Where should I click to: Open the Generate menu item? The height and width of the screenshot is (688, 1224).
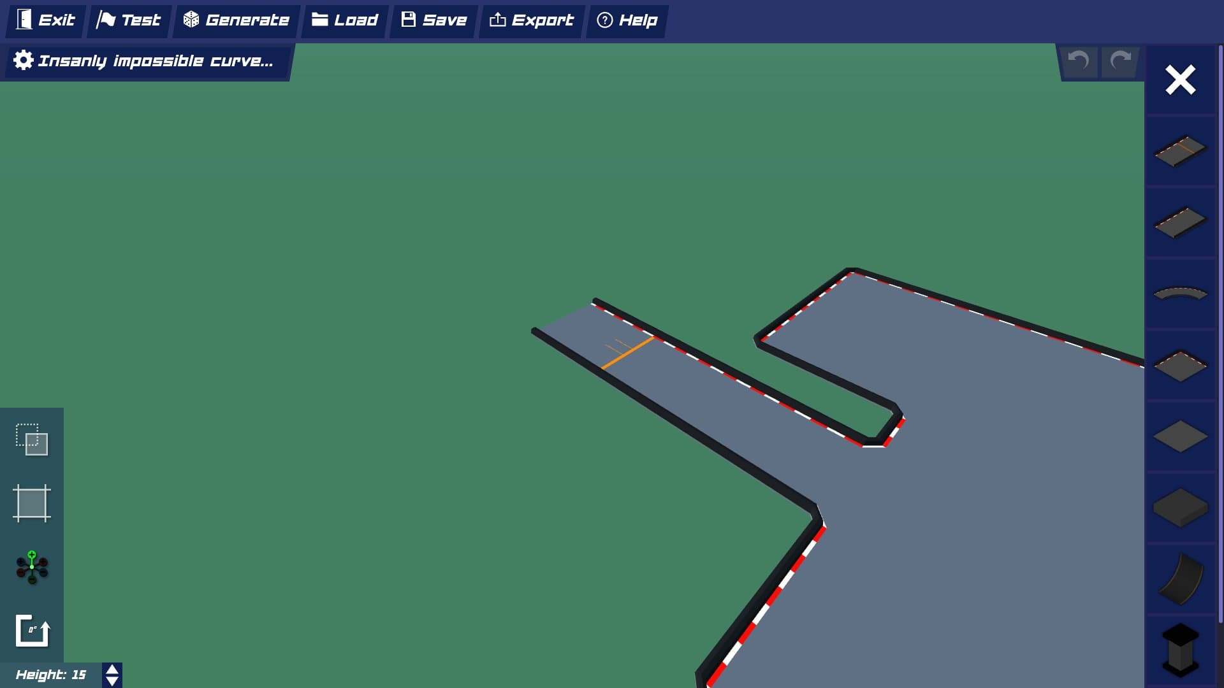coord(237,20)
